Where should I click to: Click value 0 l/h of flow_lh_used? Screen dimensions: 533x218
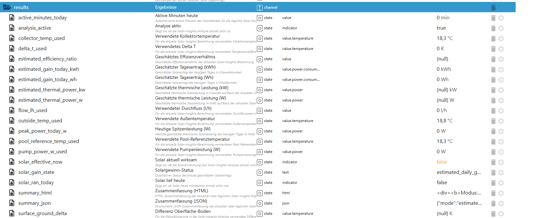coord(442,110)
